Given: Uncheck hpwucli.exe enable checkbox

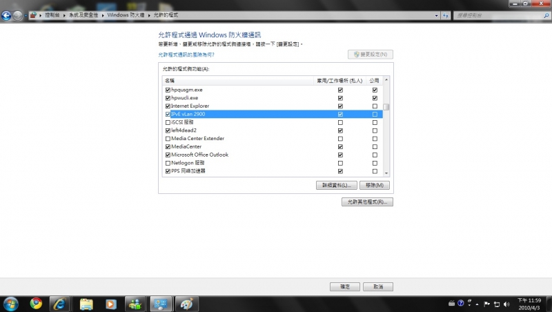Looking at the screenshot, I should tap(168, 98).
